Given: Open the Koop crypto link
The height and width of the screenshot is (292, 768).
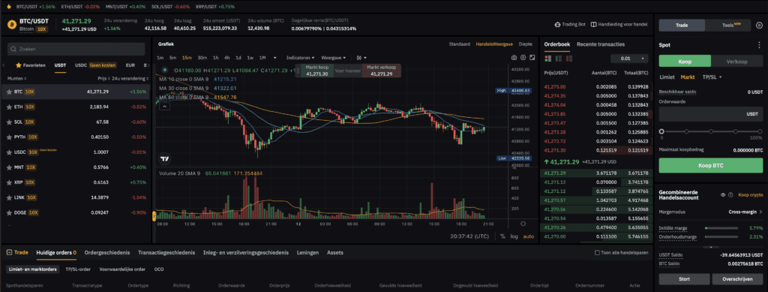Looking at the screenshot, I should pyautogui.click(x=750, y=195).
